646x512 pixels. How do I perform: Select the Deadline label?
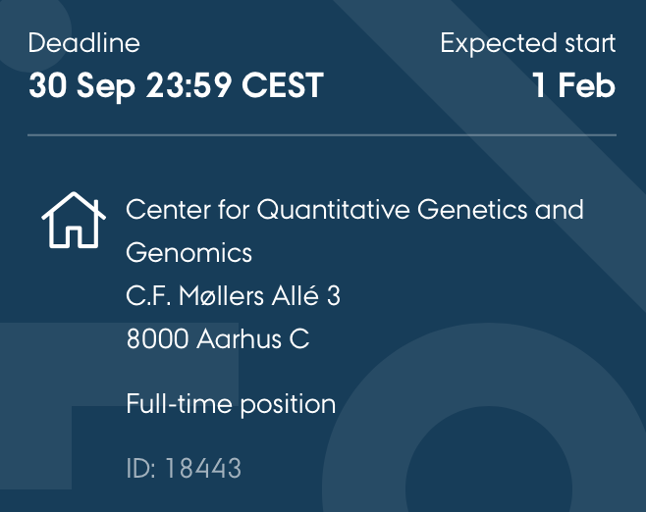point(84,43)
